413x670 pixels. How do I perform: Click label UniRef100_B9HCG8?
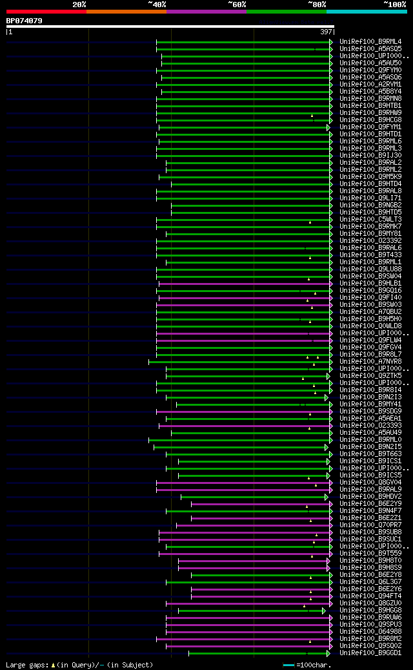pyautogui.click(x=371, y=120)
